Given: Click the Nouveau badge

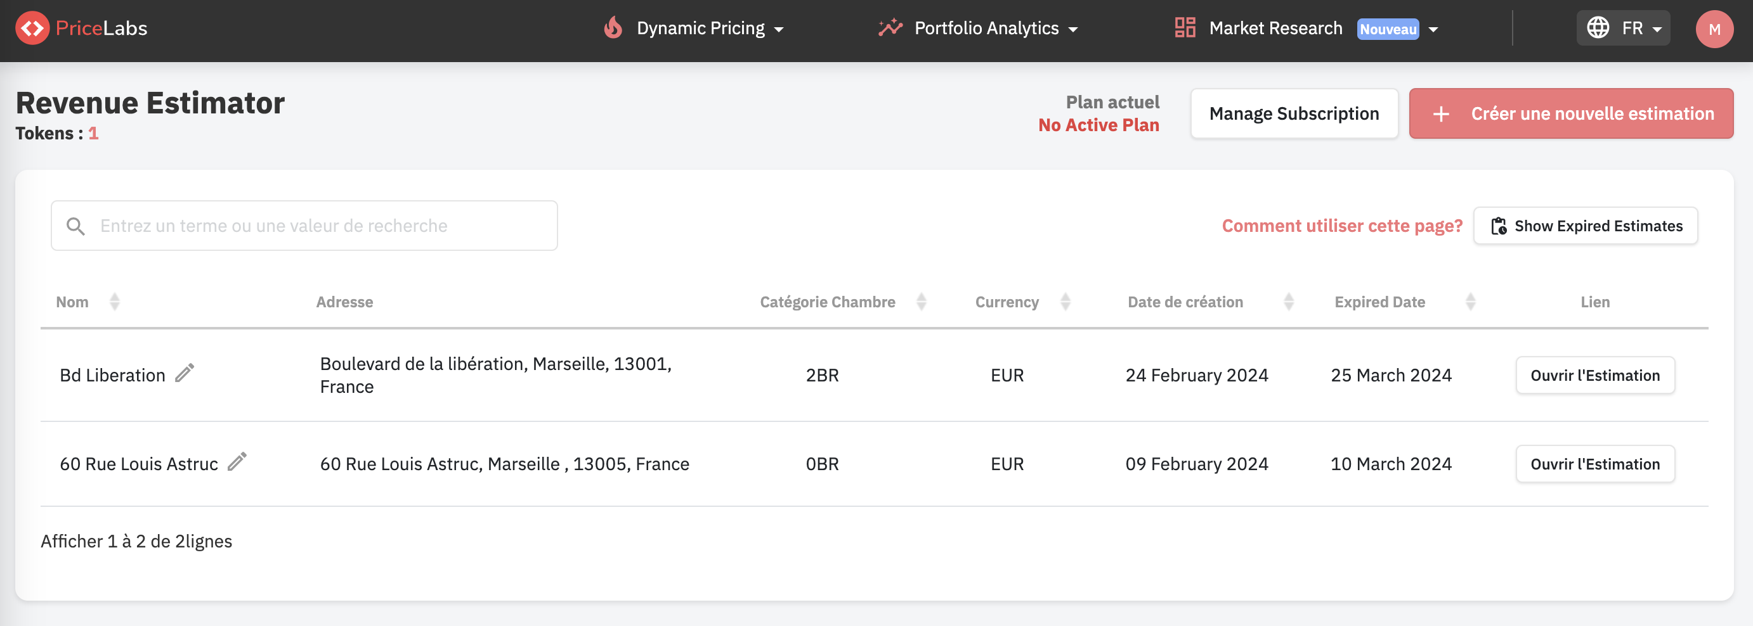Looking at the screenshot, I should (x=1388, y=29).
